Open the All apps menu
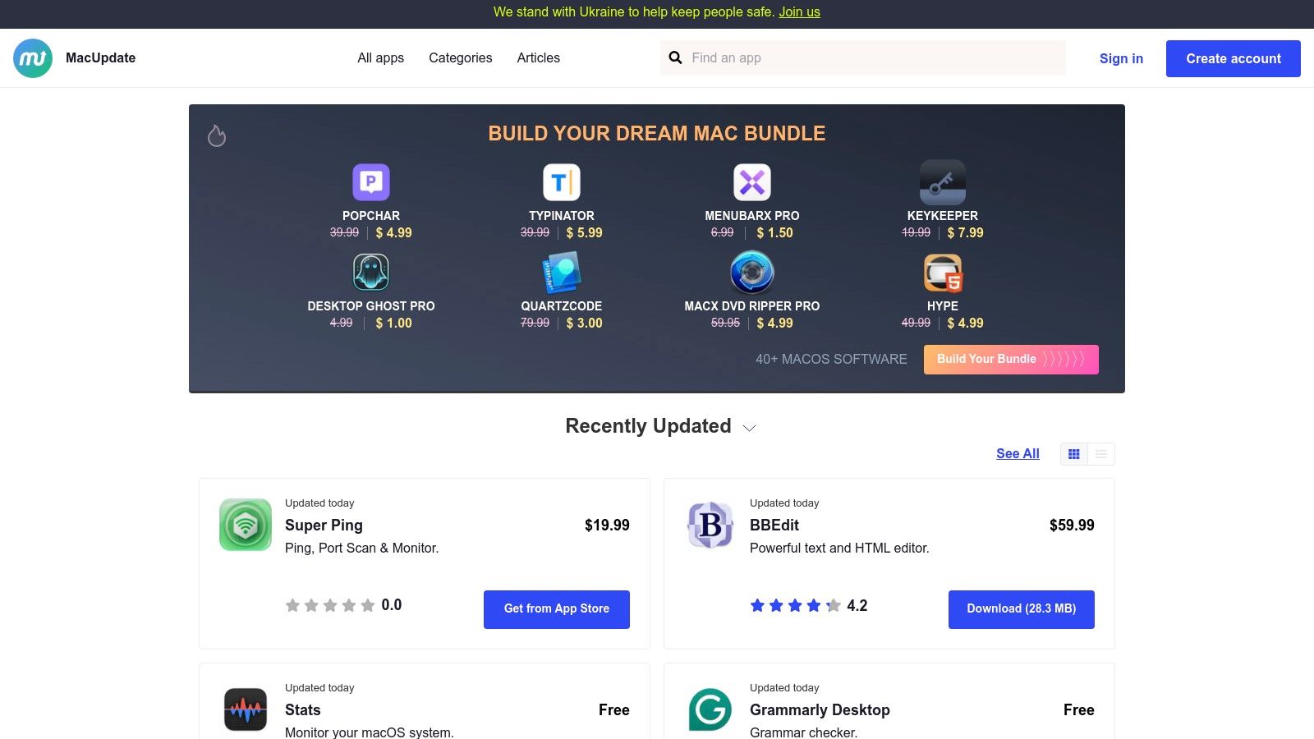This screenshot has width=1314, height=739. (380, 58)
